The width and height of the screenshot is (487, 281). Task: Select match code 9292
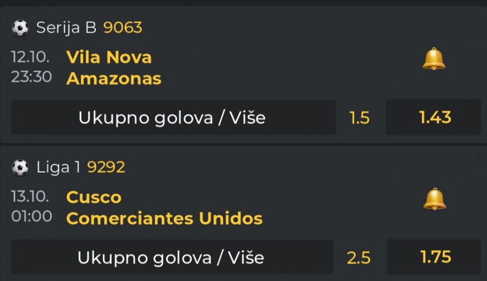coord(106,167)
